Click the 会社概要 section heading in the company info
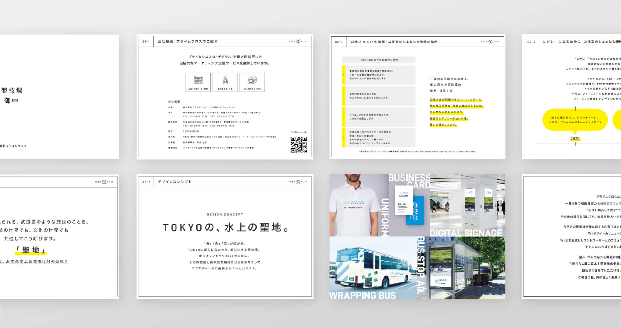Screen dimensions: 621x328 pos(174,102)
